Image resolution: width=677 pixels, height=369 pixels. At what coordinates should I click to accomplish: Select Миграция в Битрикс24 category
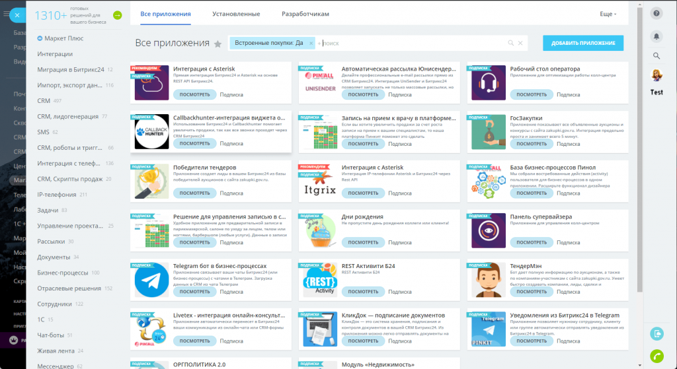click(x=71, y=69)
